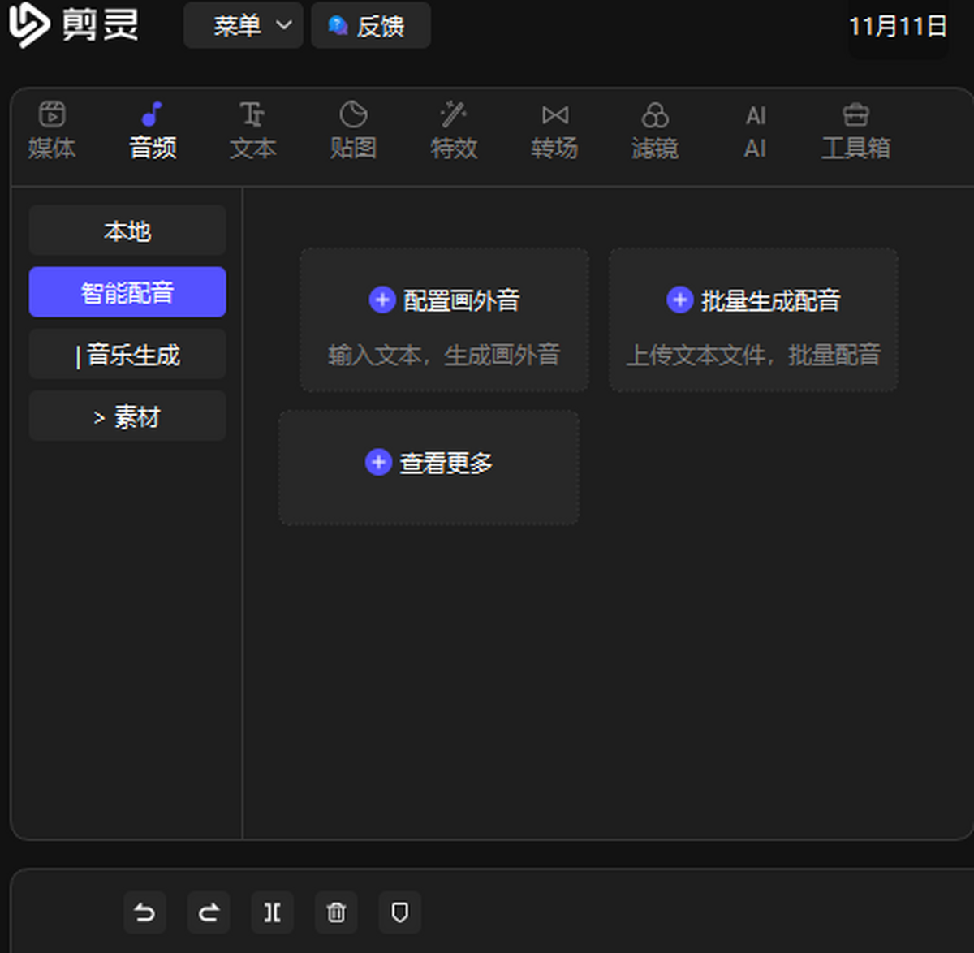This screenshot has height=953, width=974.
Task: Delete selection using trash icon
Action: coord(336,912)
